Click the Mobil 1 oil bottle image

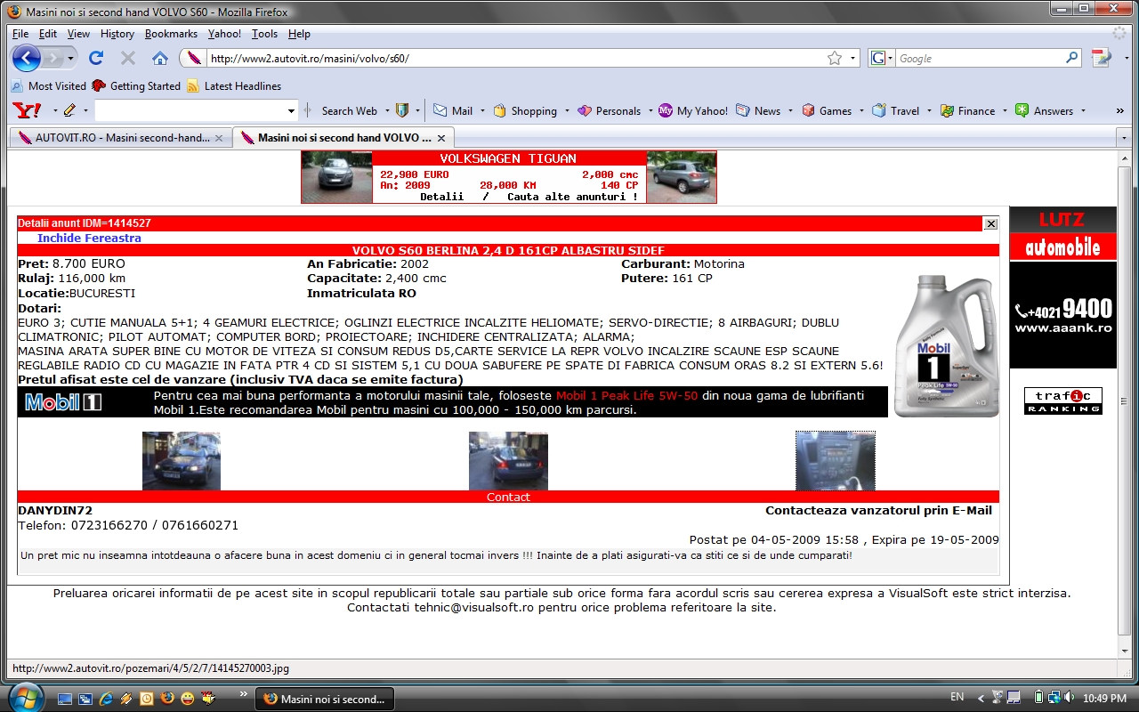tap(946, 345)
